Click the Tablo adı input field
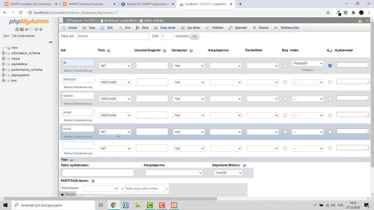 113,36
